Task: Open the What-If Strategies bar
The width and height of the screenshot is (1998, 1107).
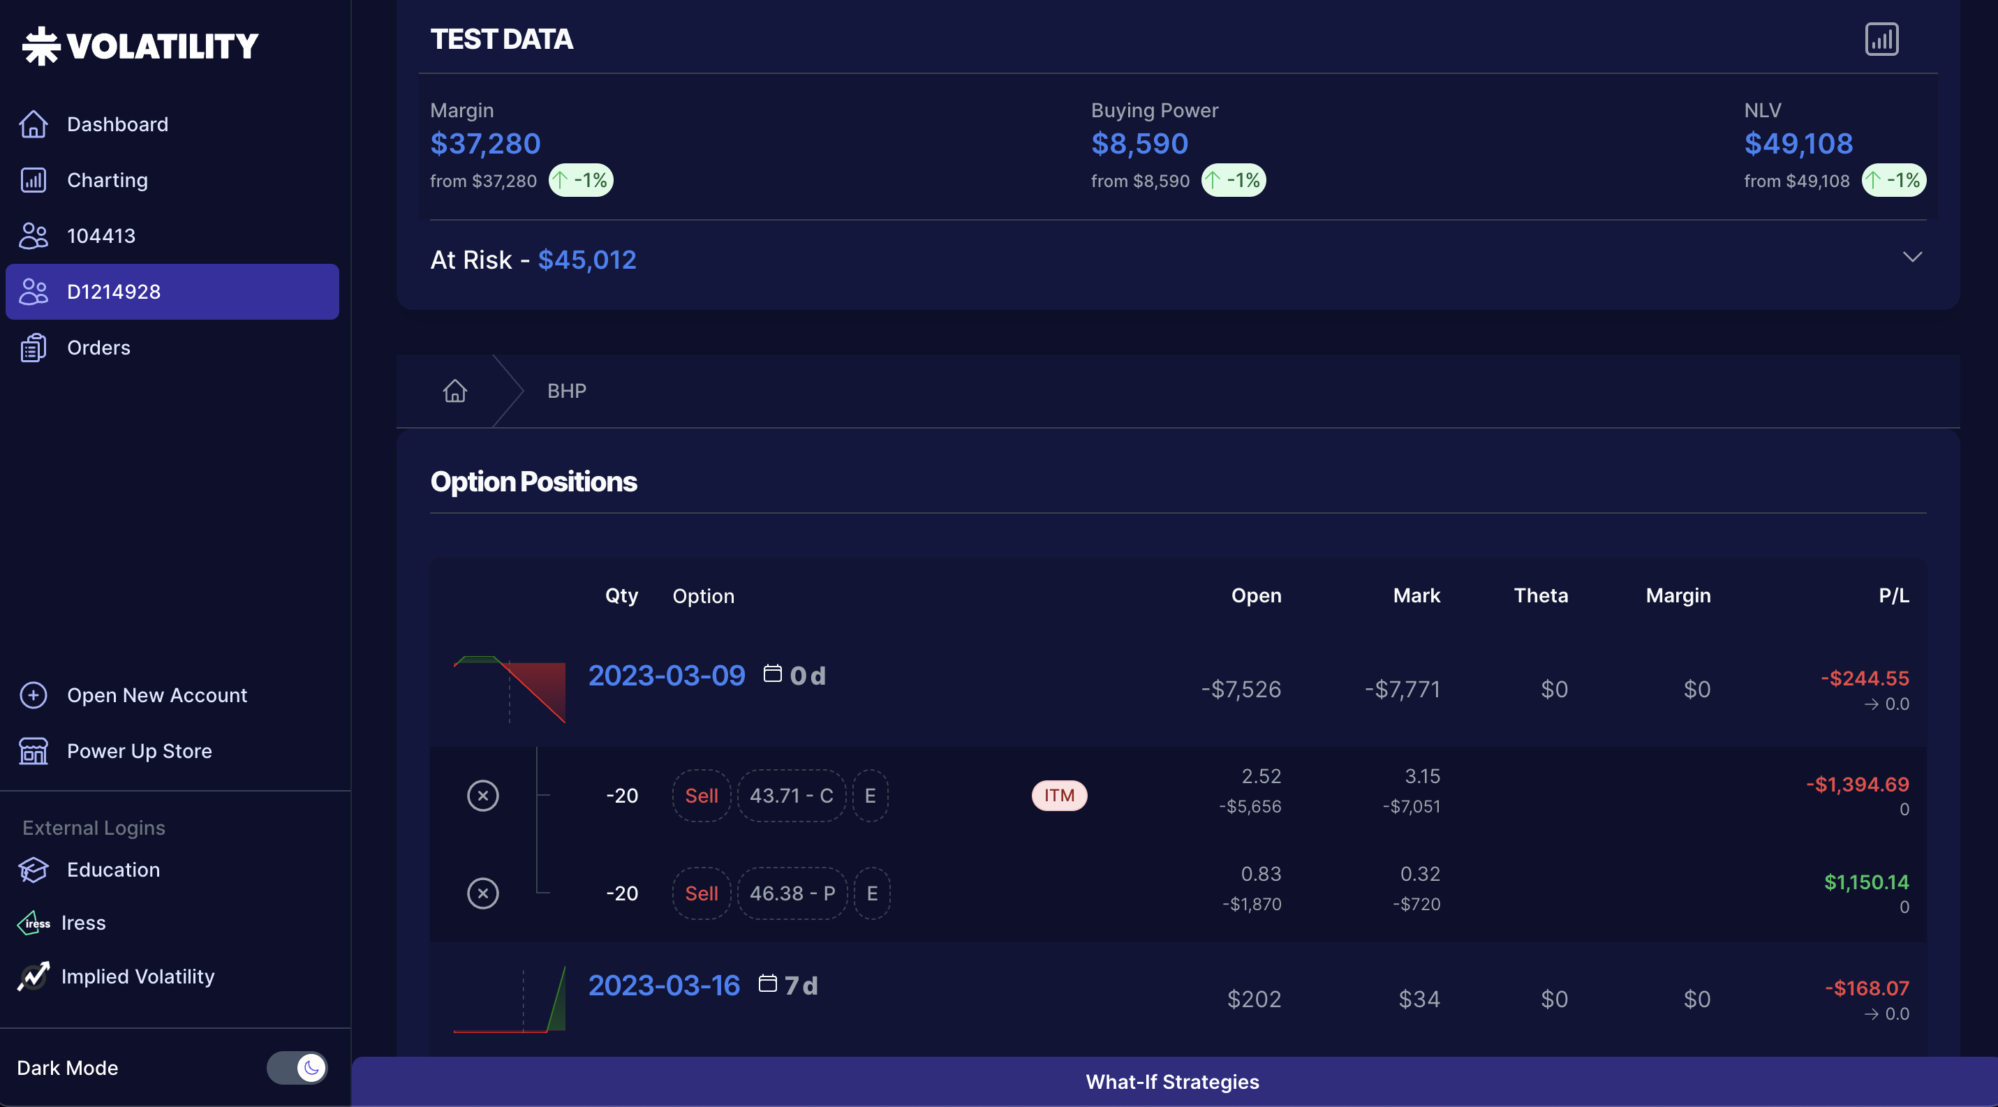Action: tap(1174, 1081)
